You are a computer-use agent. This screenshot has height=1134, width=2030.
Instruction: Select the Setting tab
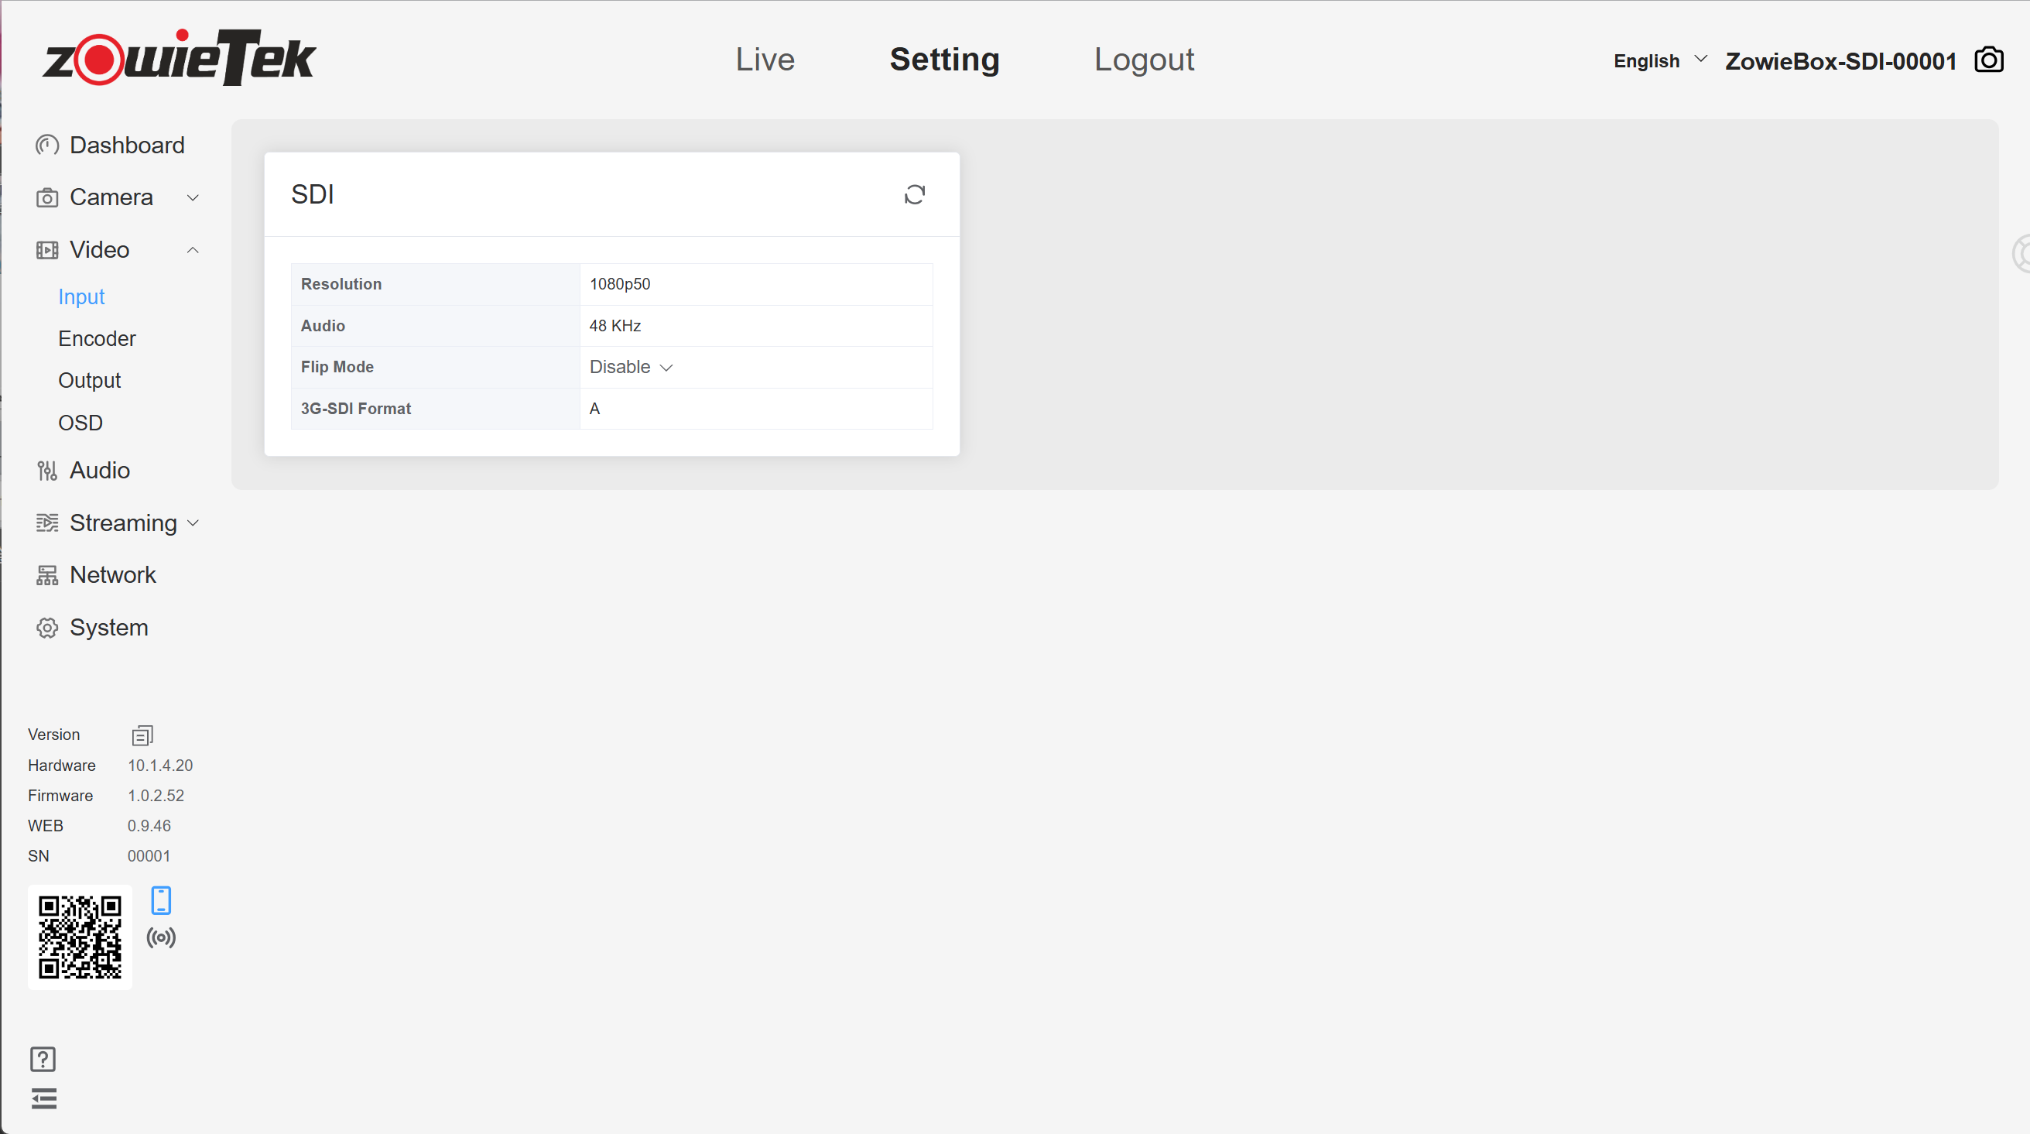click(x=944, y=60)
